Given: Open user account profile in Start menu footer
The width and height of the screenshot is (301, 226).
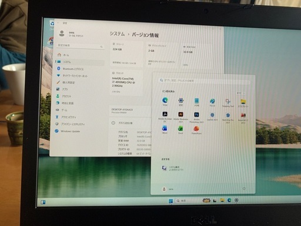Looking at the screenshot, I should pyautogui.click(x=168, y=189).
